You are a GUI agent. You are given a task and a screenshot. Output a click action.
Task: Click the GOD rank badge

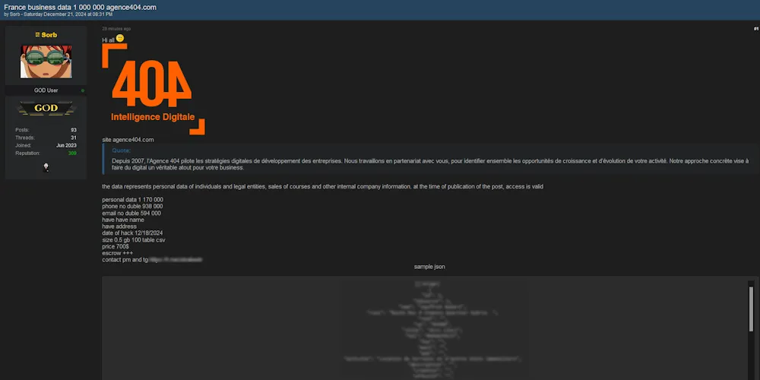point(46,108)
